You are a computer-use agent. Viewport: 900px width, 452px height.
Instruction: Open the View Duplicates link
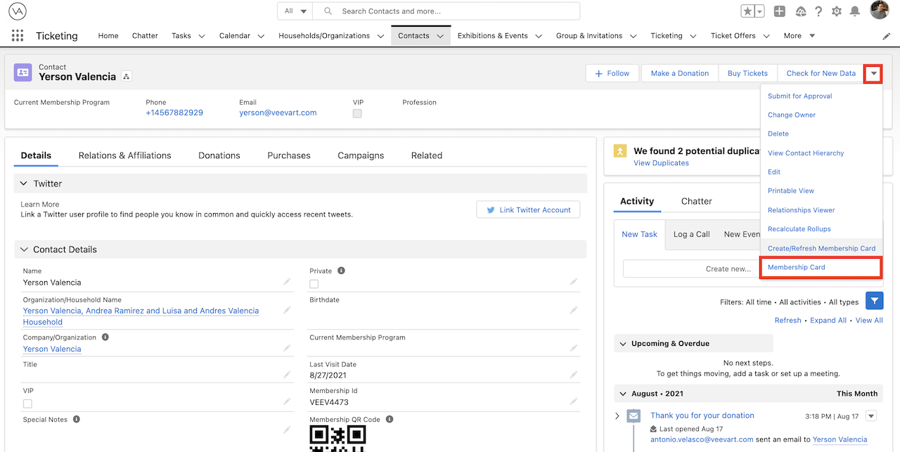661,163
